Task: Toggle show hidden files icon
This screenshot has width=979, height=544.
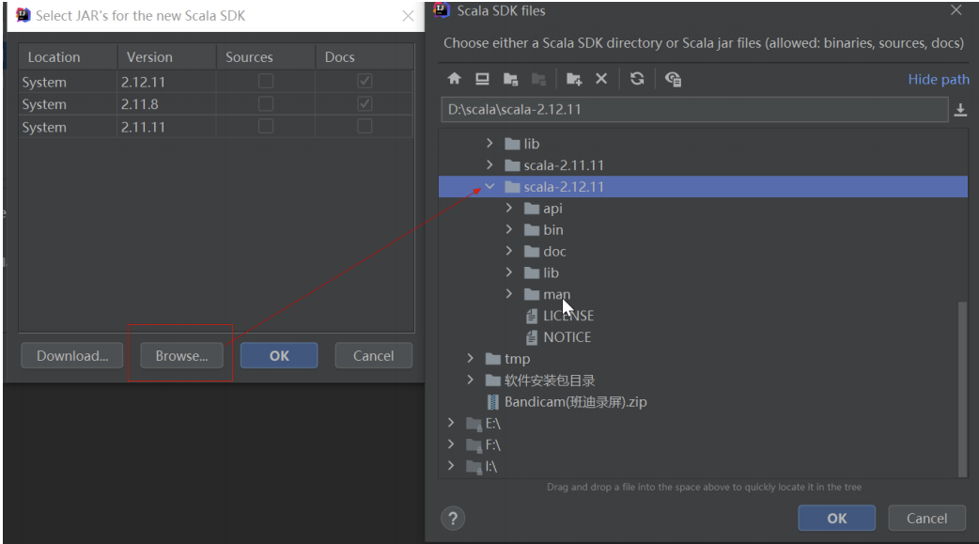Action: pos(674,79)
